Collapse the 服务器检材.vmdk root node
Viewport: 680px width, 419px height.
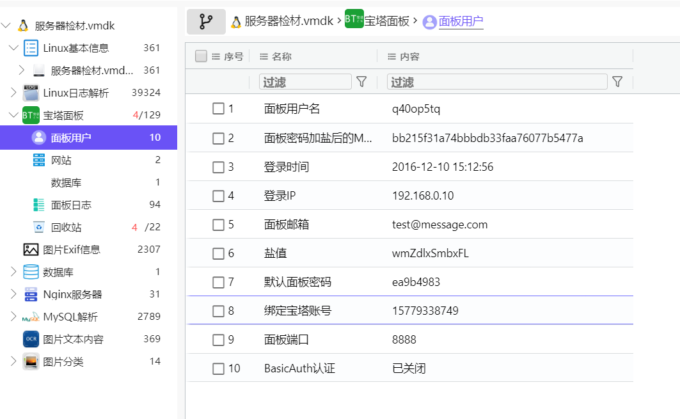[6, 25]
